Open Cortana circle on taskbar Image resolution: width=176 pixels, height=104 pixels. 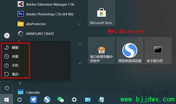click(x=20, y=100)
